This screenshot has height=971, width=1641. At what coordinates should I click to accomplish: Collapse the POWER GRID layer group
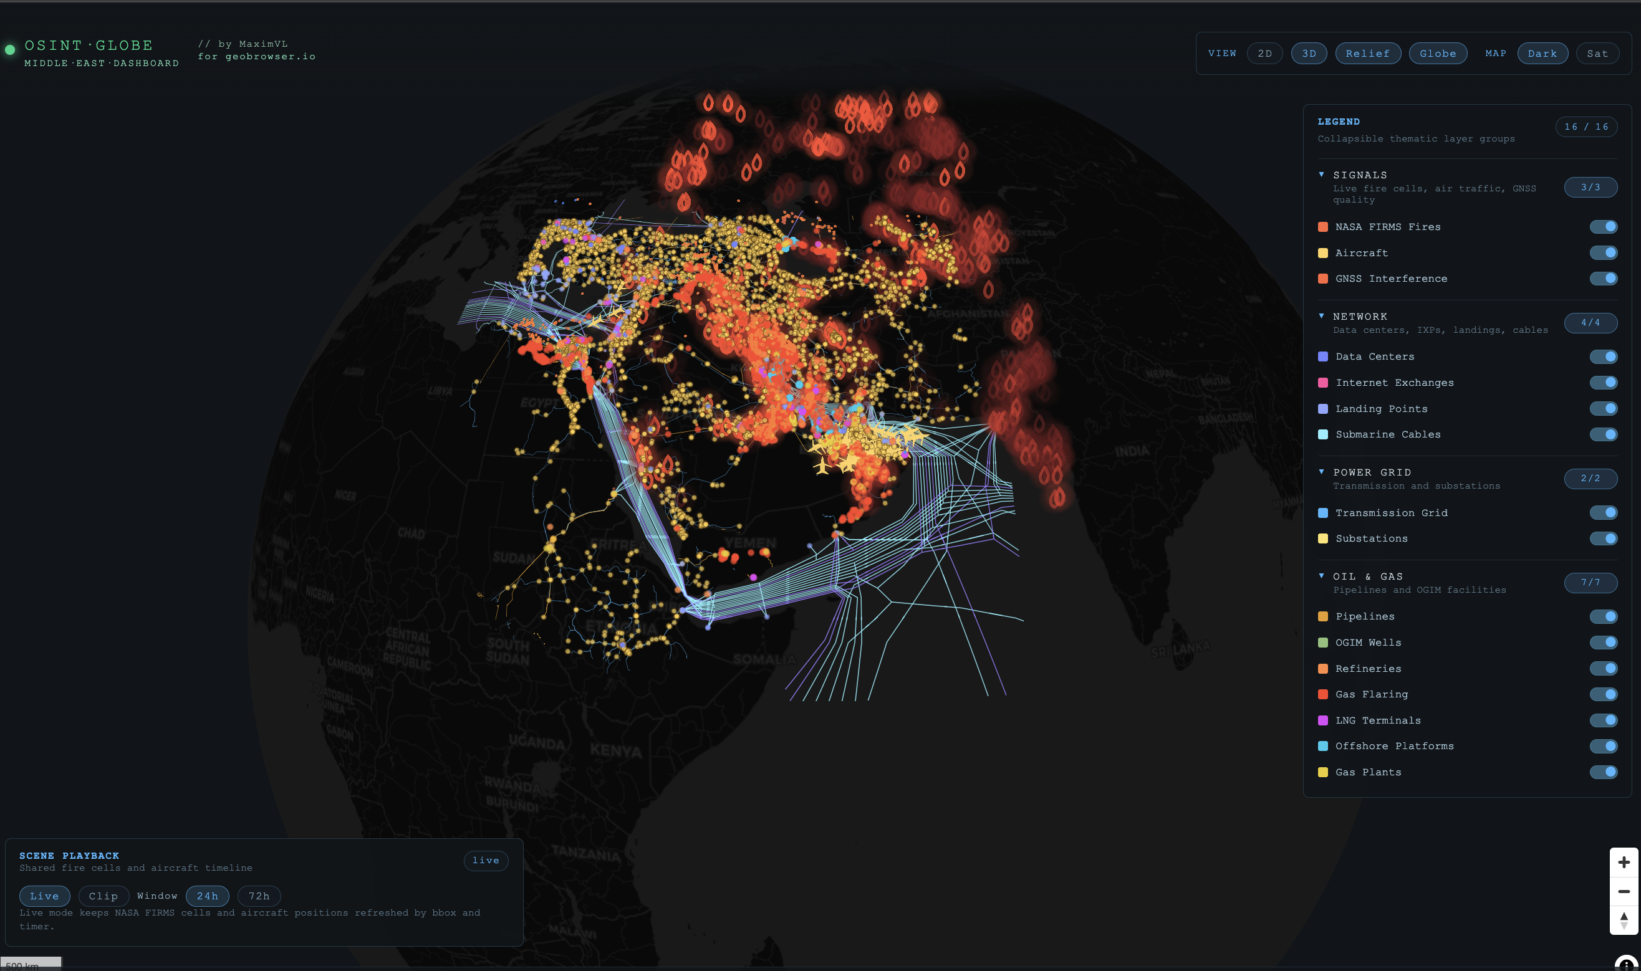click(1322, 472)
